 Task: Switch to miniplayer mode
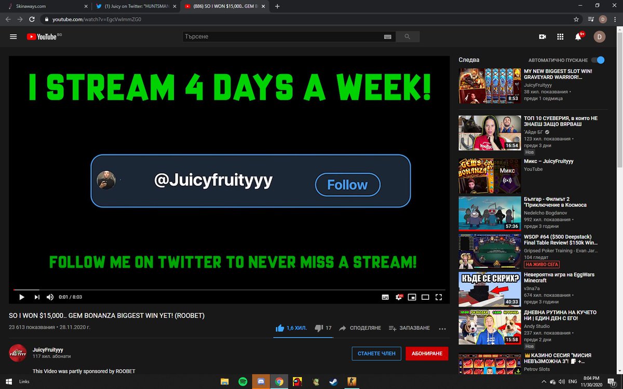(x=412, y=297)
